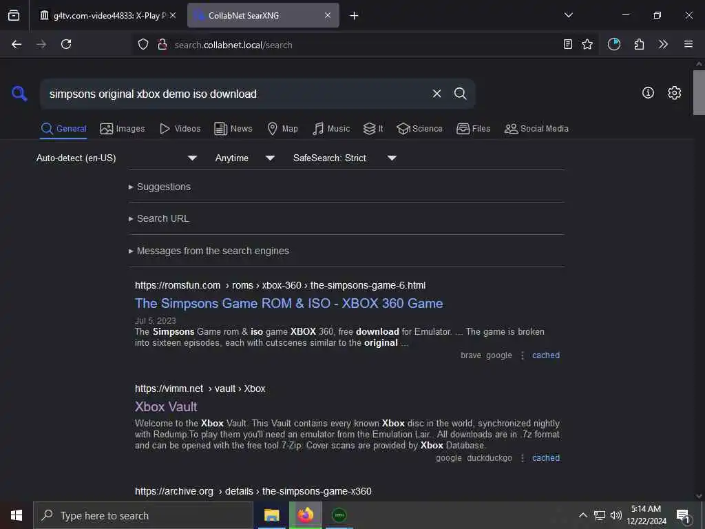Image resolution: width=705 pixels, height=529 pixels.
Task: Select the Images search category
Action: [x=123, y=129]
